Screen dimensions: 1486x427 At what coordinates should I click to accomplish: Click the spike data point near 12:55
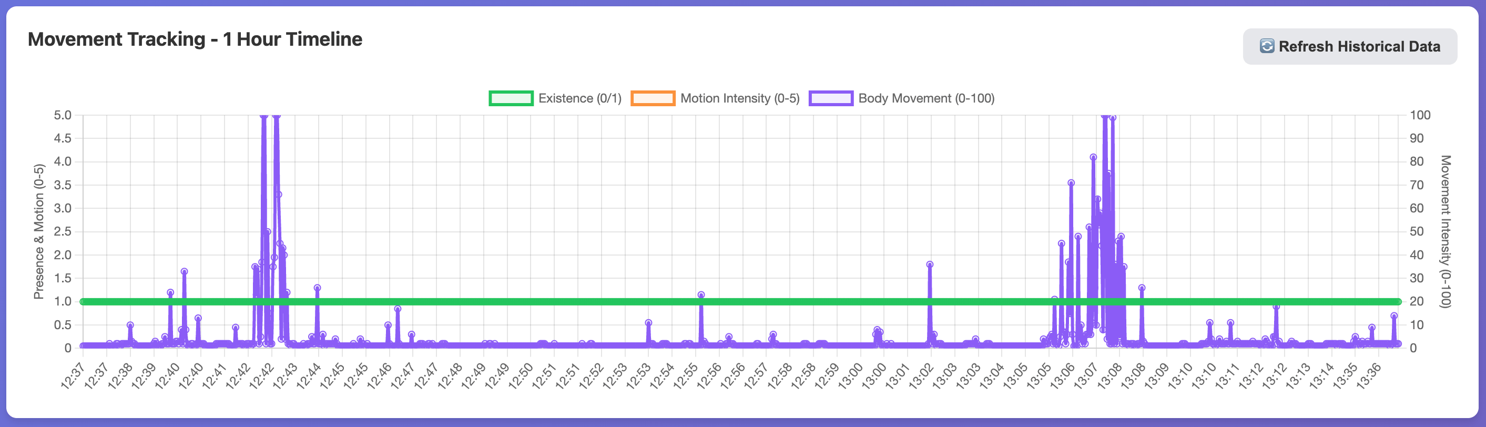tap(701, 295)
